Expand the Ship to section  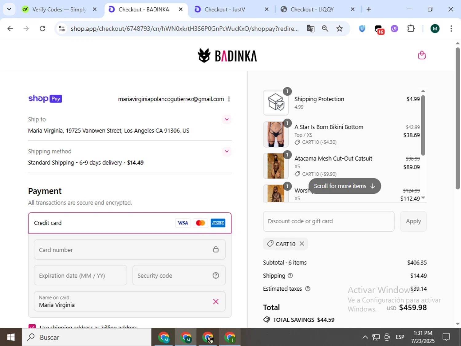tap(227, 119)
